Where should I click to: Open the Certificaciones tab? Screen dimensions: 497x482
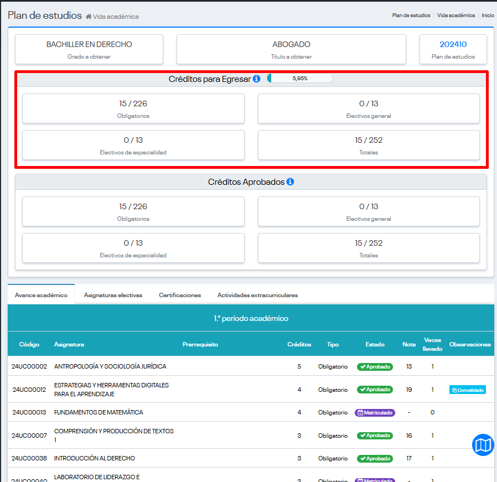pyautogui.click(x=180, y=295)
